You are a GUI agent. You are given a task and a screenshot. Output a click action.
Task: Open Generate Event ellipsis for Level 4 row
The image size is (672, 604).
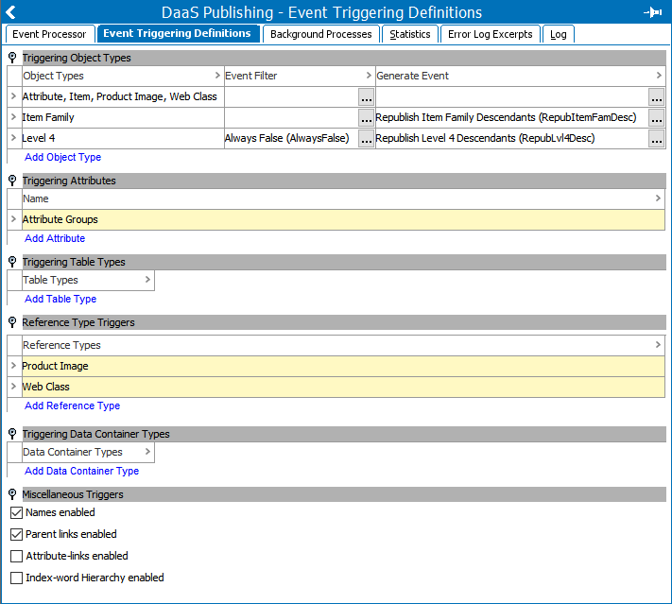point(657,138)
